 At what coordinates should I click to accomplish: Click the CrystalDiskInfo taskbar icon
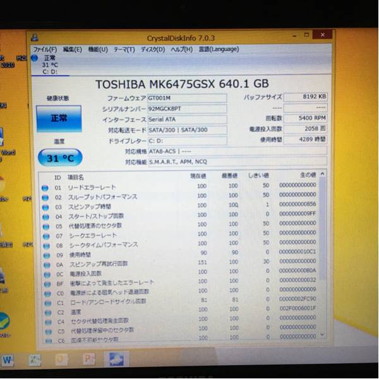[x=116, y=359]
